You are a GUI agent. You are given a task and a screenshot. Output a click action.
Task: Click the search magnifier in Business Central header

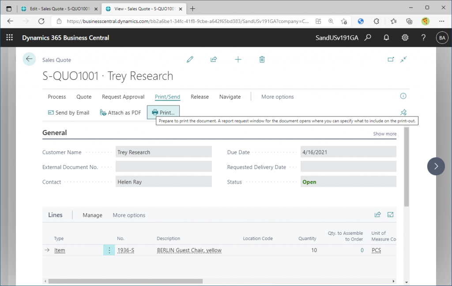point(368,38)
